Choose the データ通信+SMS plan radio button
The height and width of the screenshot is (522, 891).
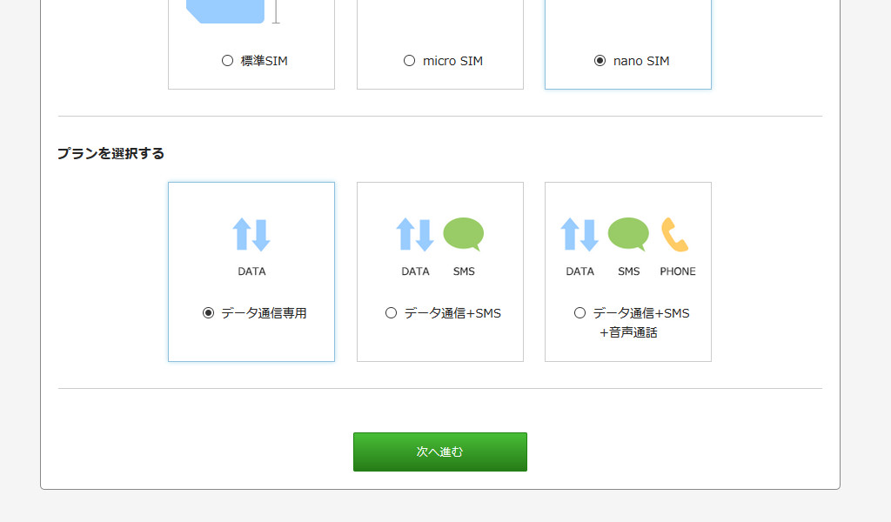(x=391, y=313)
